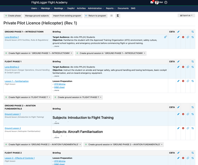Image resolution: width=198 pixels, height=165 pixels.
Task: Open the Administration menu
Action: [96, 8]
